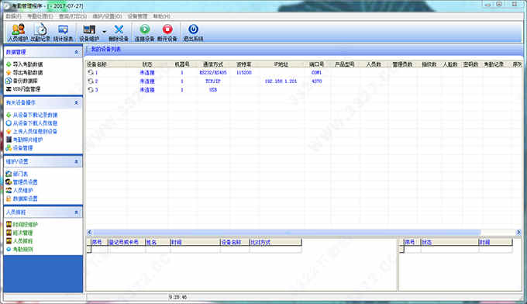This screenshot has height=304, width=527.
Task: Collapse the 人员排班 sidebar panel
Action: click(x=76, y=212)
